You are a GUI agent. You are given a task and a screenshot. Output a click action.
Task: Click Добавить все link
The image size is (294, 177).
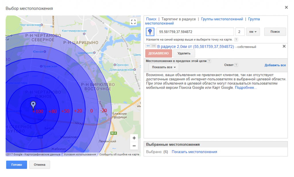pos(275,65)
